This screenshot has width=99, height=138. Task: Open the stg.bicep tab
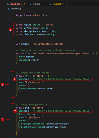pos(57,4)
